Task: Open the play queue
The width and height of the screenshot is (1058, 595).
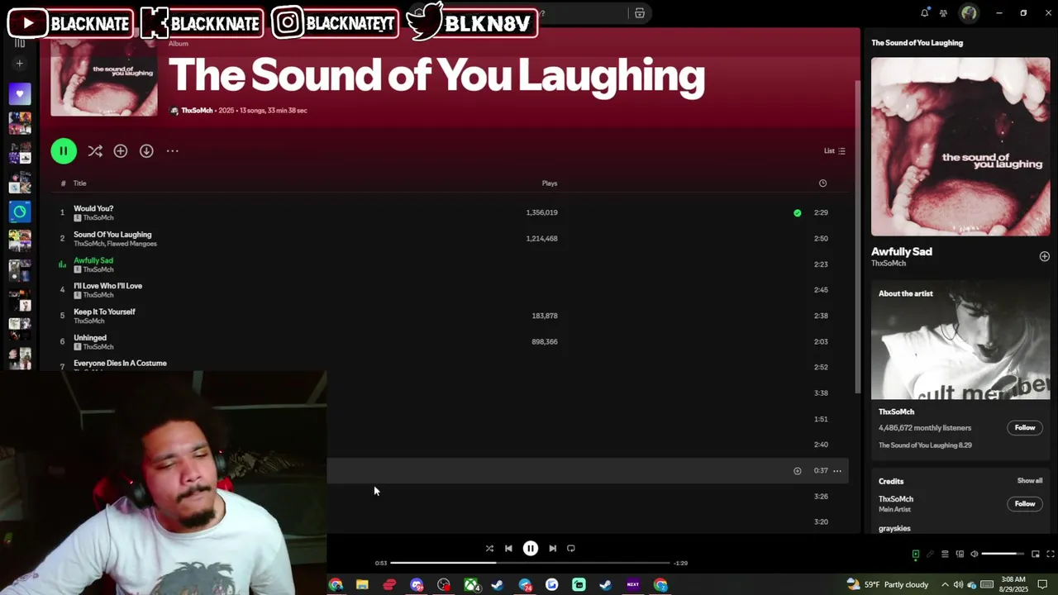Action: click(945, 555)
